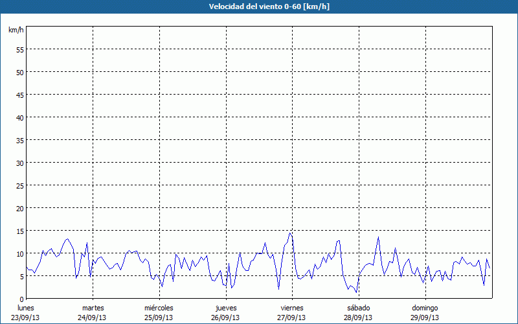Click the 'miércoles' day label
The height and width of the screenshot is (324, 518).
[159, 308]
